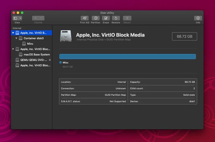Click the Mizu label under the bar
The width and height of the screenshot is (215, 142).
[x=65, y=63]
